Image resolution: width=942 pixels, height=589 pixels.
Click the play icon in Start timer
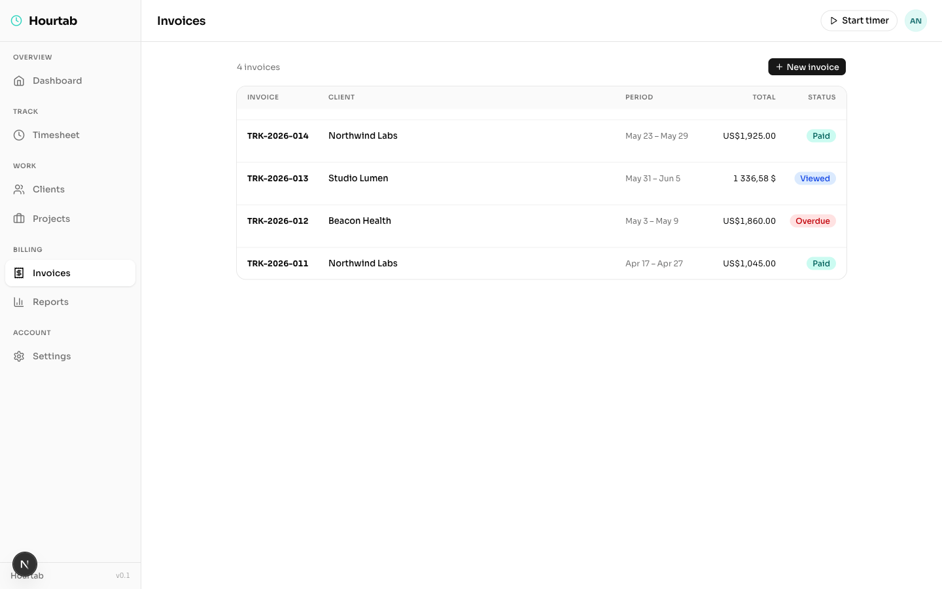833,21
